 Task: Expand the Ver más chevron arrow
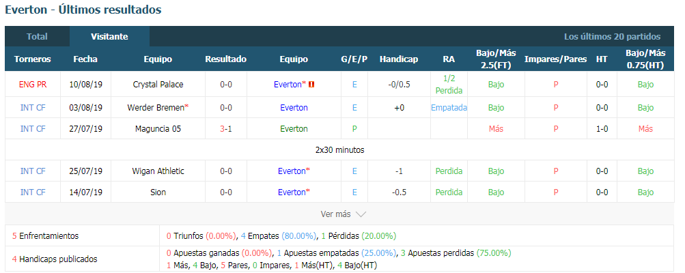(361, 214)
